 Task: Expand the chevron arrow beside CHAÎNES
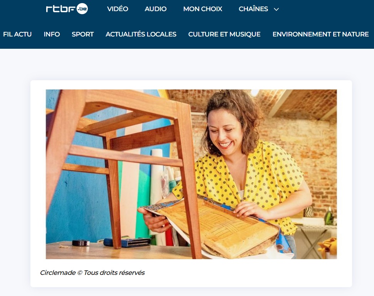pos(276,9)
